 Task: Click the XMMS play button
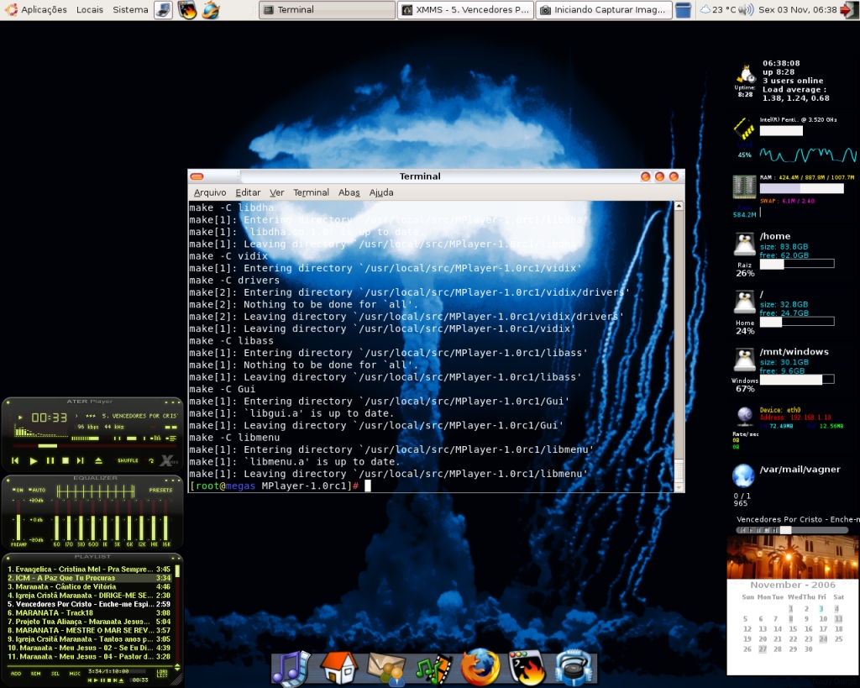(x=34, y=460)
